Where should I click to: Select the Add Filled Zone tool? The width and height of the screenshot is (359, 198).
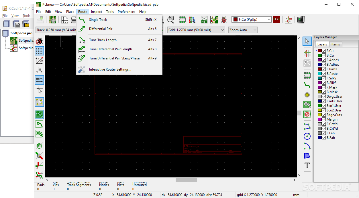coord(307,105)
